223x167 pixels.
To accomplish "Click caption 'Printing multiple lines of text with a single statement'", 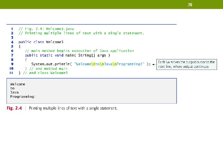I will click(x=73, y=108).
